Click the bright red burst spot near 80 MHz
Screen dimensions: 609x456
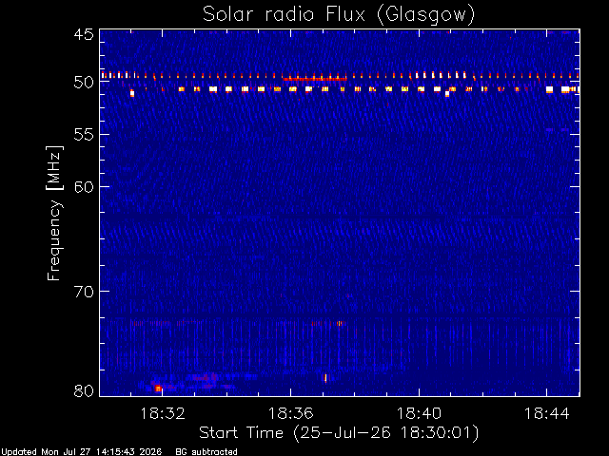coord(158,389)
